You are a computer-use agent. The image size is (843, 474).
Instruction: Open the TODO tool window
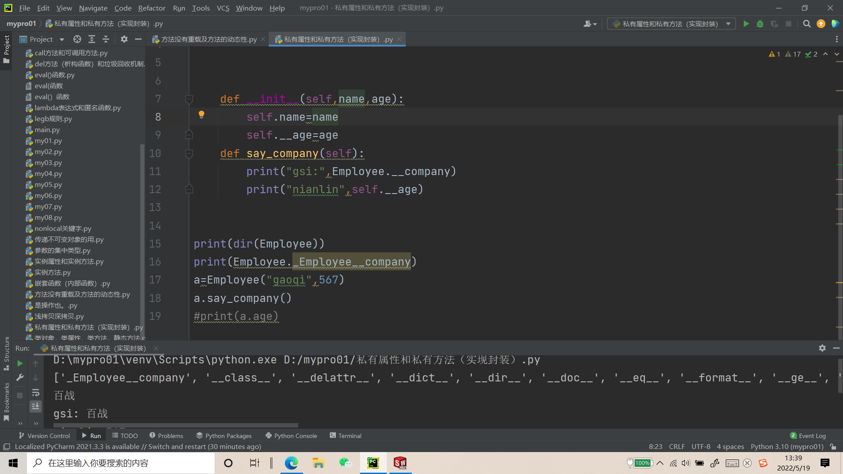[125, 436]
